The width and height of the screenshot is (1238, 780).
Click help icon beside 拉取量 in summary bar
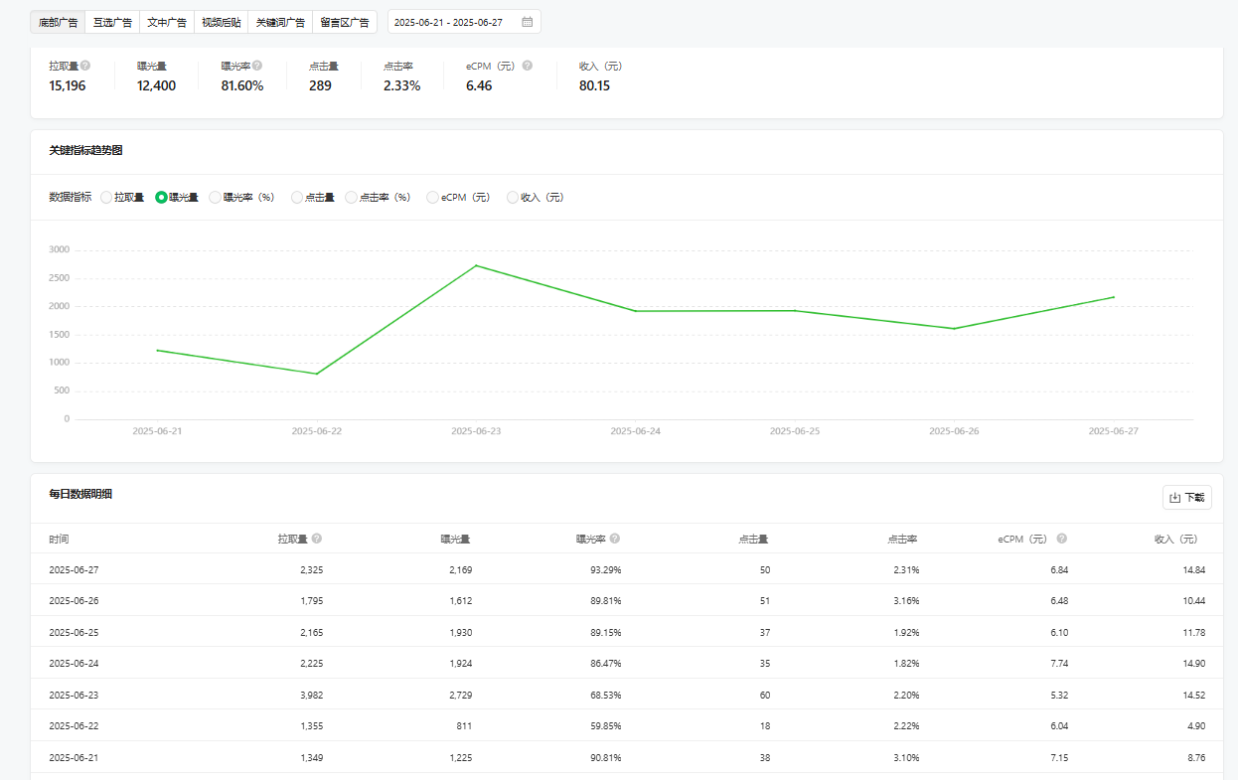[x=85, y=66]
